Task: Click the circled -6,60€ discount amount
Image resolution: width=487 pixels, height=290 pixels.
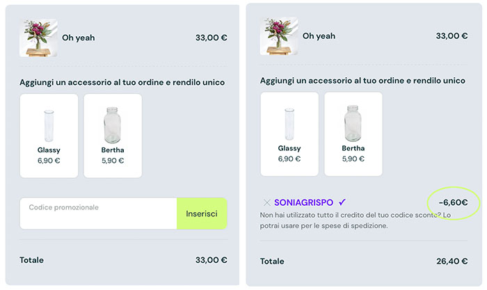Action: tap(453, 203)
